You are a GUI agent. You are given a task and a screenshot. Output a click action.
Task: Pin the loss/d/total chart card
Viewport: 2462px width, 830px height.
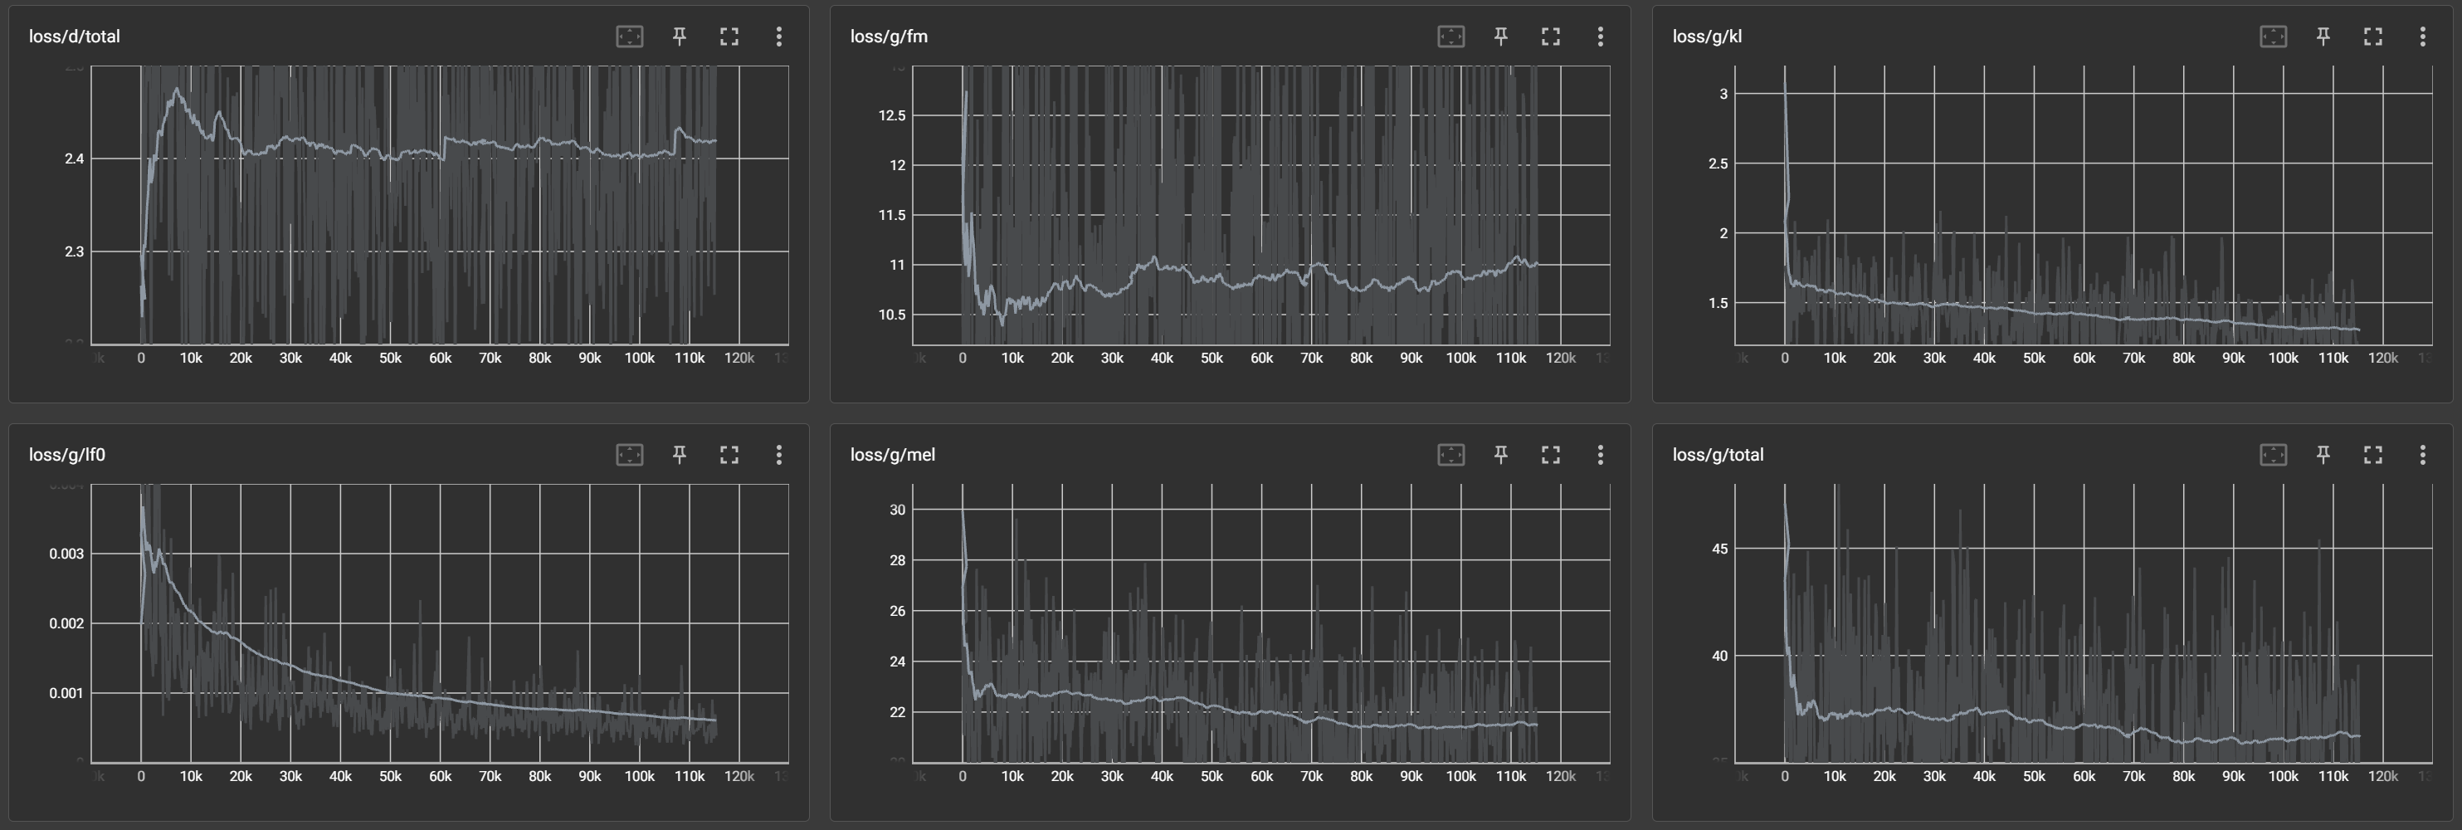point(679,37)
